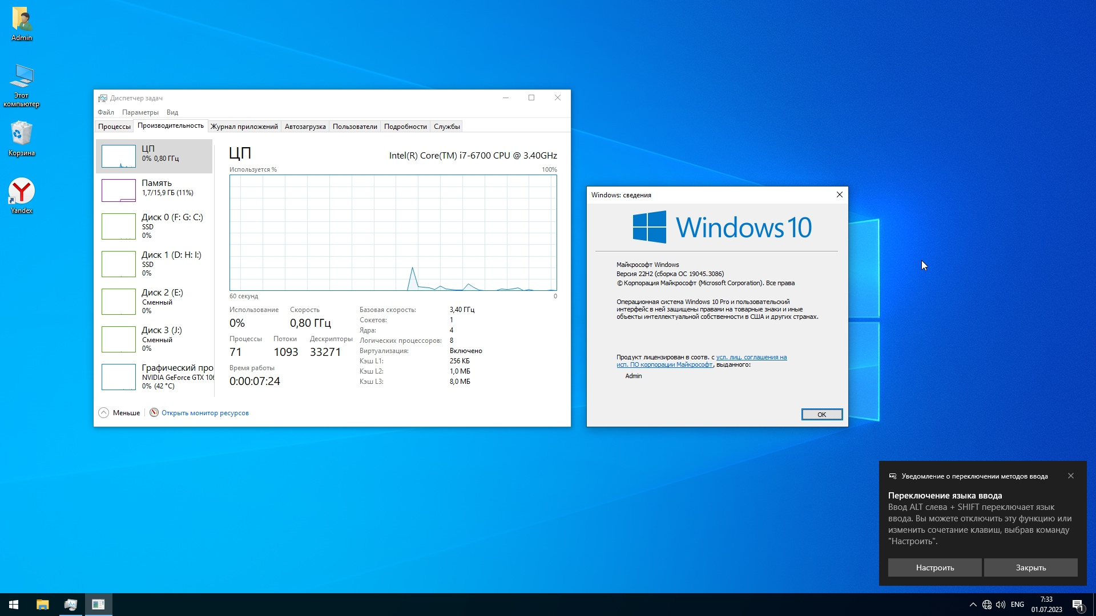Open the Recycle Bin (Корзина) icon

22,135
